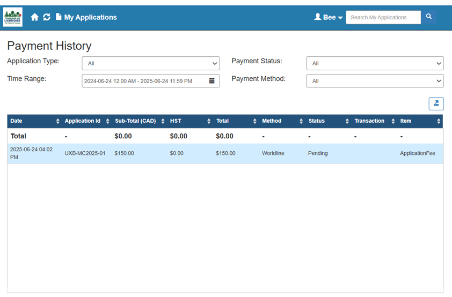Viewport: 452px width, 297px height.
Task: Sort table by Item column
Action: point(420,121)
